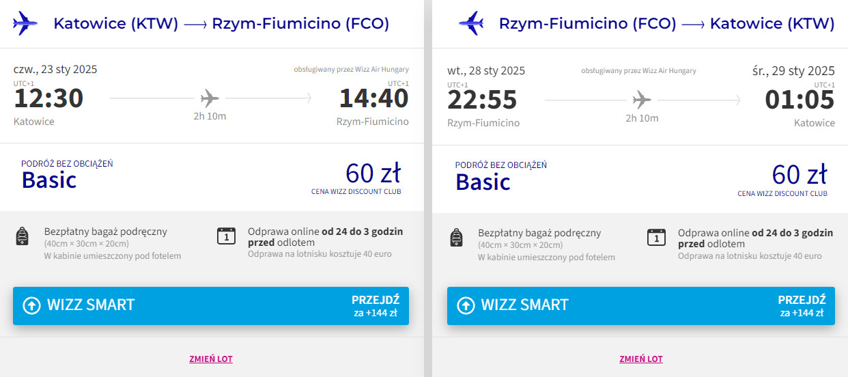Upgrade the outbound flight to WIZZ SMART
848x377 pixels.
[x=210, y=305]
